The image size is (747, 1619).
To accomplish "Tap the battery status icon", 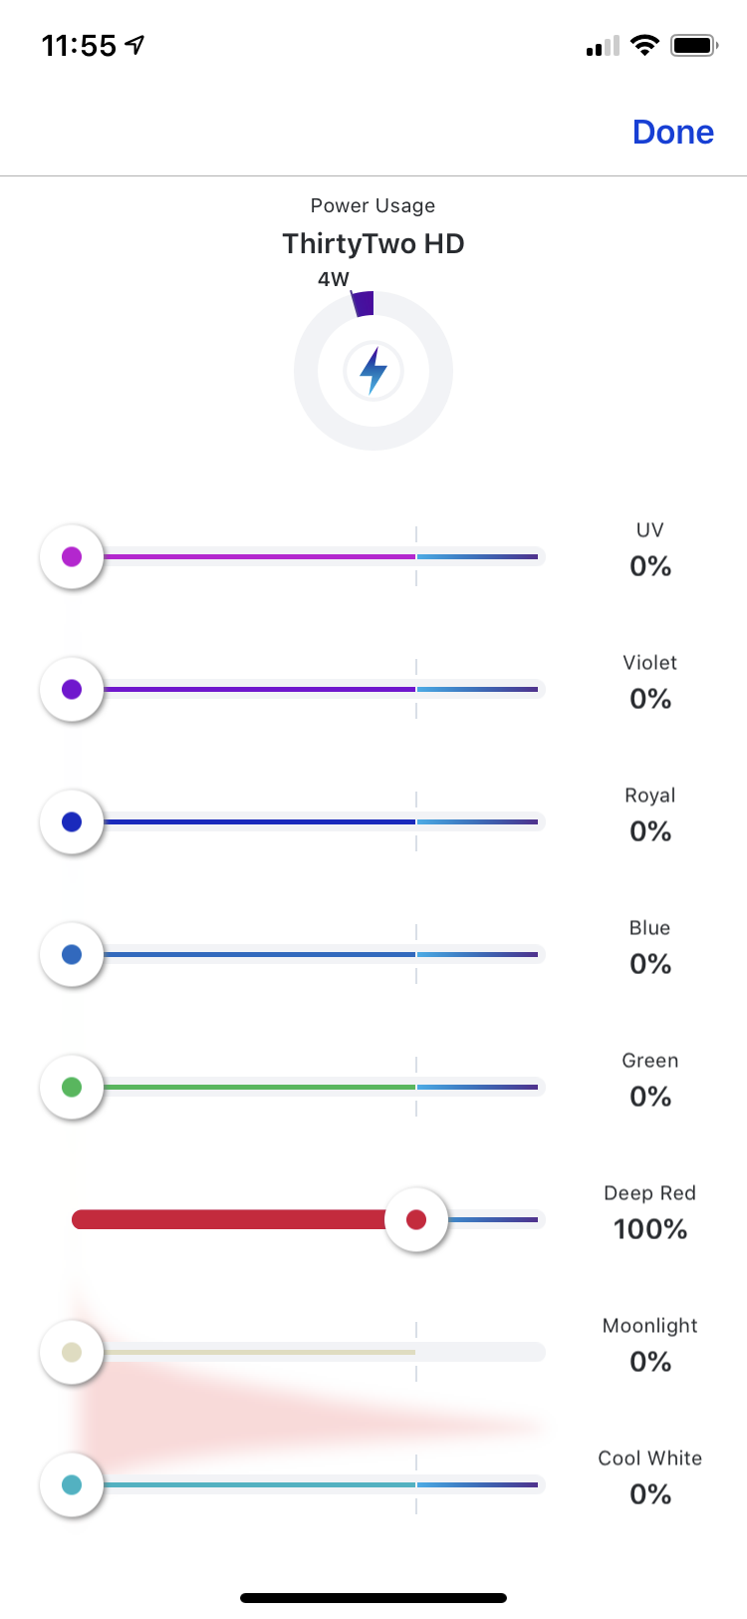I will [x=694, y=45].
